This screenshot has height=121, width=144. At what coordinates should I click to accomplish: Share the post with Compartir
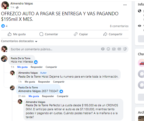pos(113,34)
